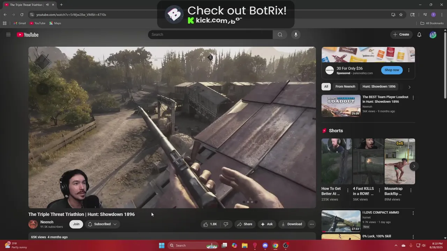Screen dimensions: 447x251
Task: Click Shop now on the ad
Action: pos(391,70)
